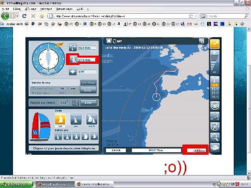Image resolution: width=251 pixels, height=188 pixels.
Task: Click the Info button beside Angle au vent
Action: [89, 103]
